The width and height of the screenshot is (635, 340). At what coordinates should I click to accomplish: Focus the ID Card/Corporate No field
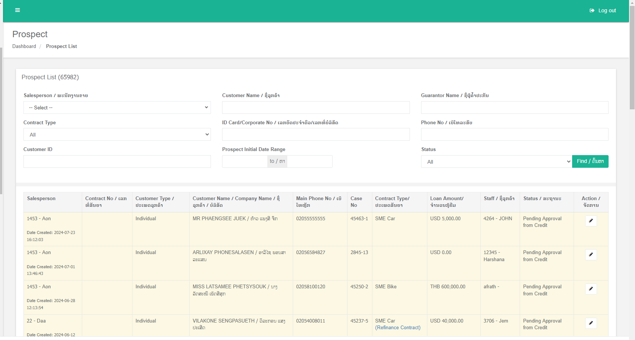tap(316, 135)
